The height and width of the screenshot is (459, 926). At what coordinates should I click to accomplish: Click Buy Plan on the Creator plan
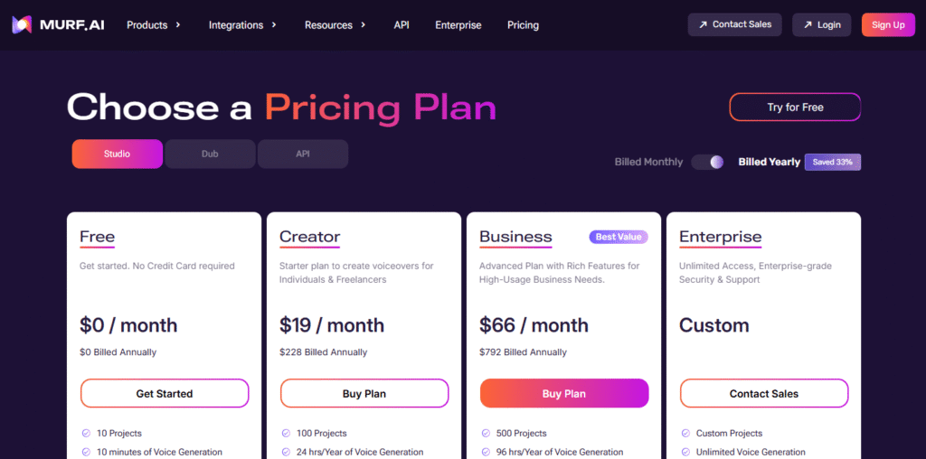click(x=364, y=393)
